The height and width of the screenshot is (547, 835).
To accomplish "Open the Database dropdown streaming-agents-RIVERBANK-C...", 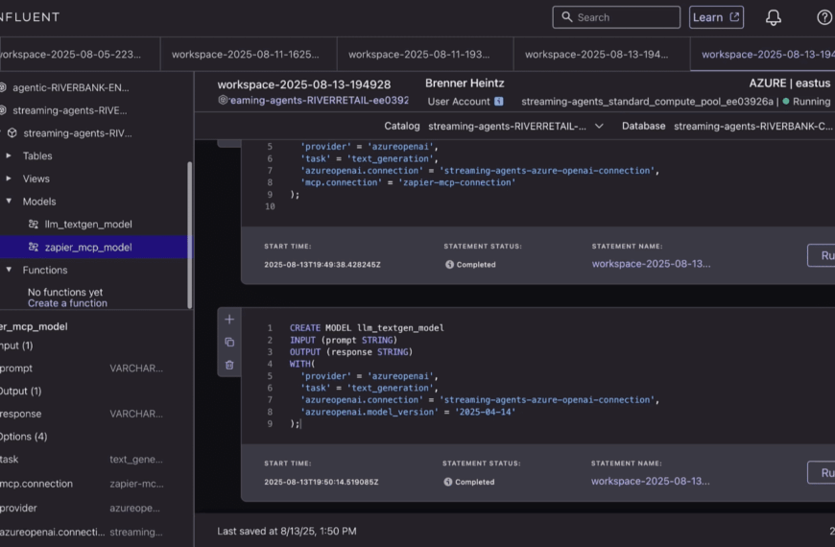I will (753, 127).
